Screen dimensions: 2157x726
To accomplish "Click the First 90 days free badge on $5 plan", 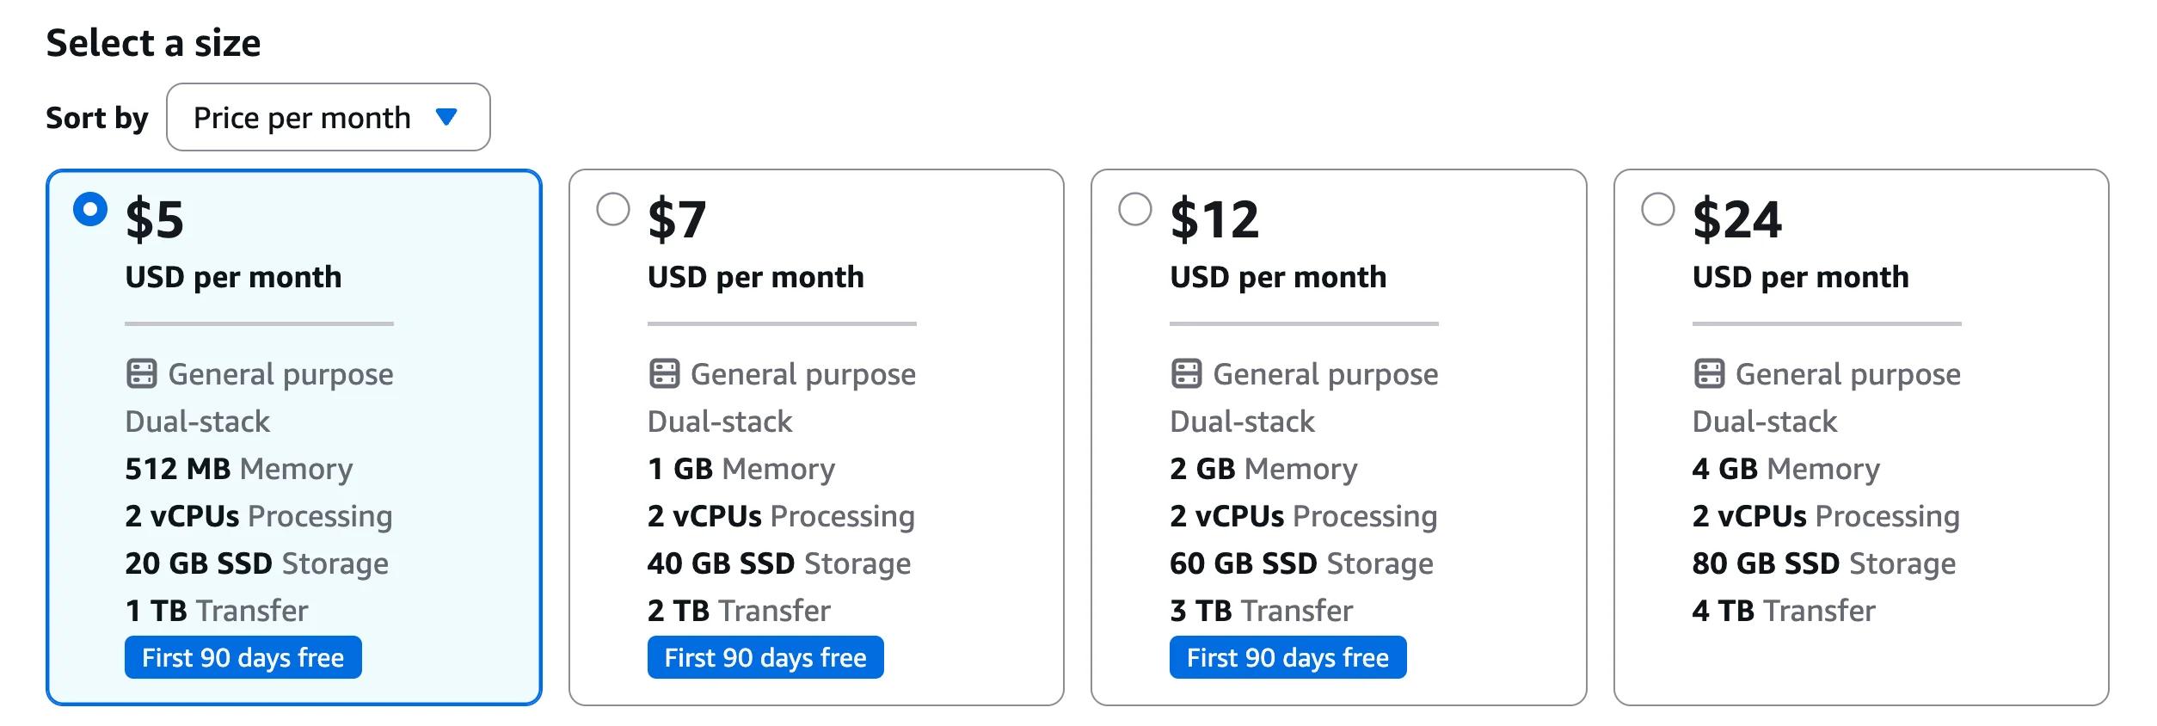I will point(243,658).
